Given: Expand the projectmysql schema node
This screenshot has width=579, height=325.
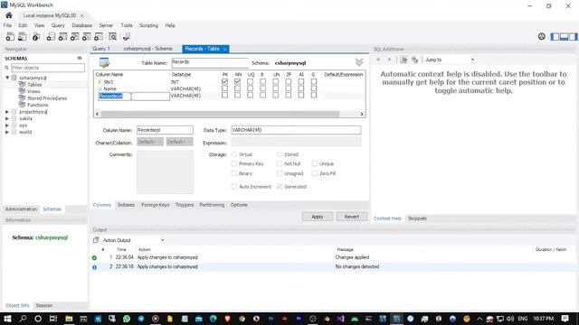Looking at the screenshot, I should [x=7, y=112].
